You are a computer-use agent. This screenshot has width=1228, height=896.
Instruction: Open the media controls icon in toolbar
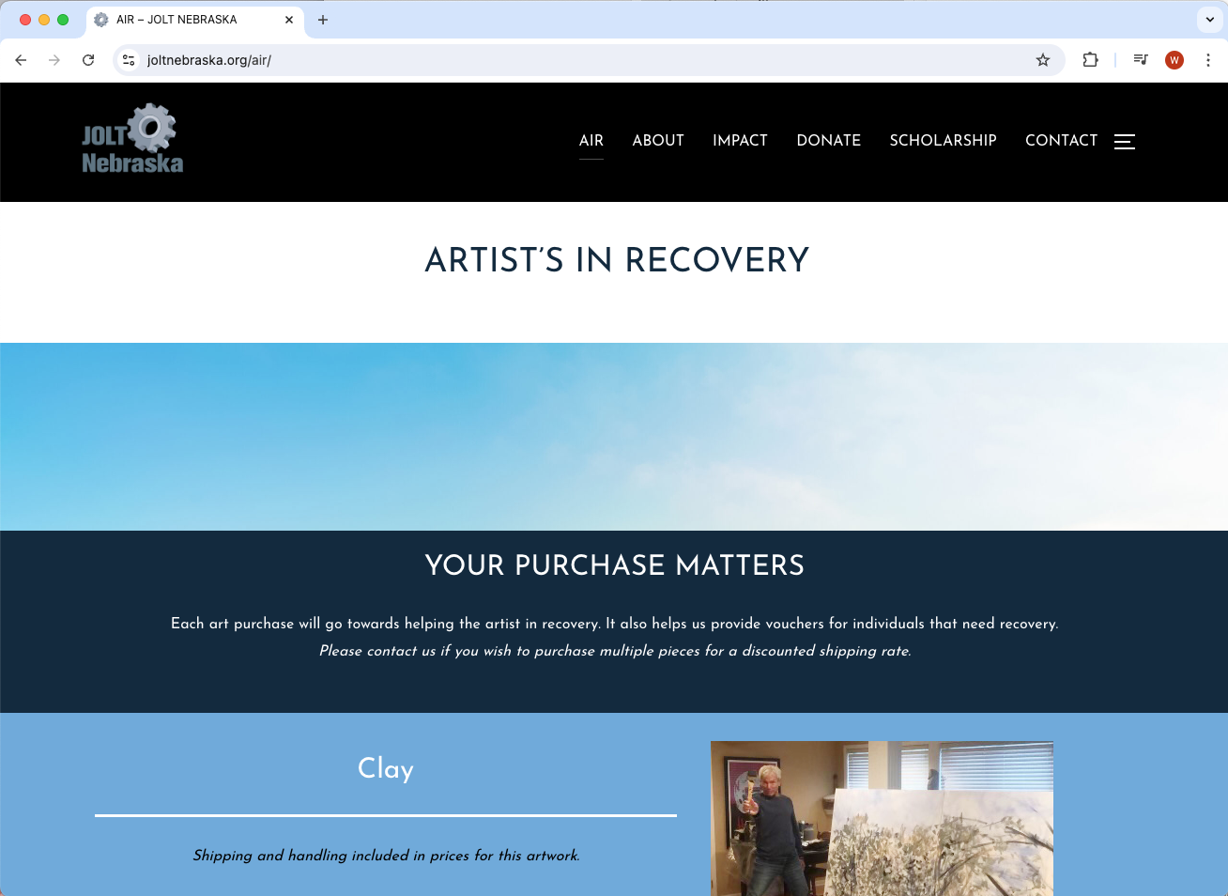coord(1141,60)
